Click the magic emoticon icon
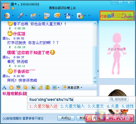Screen dimensions: 136x124 18,87
